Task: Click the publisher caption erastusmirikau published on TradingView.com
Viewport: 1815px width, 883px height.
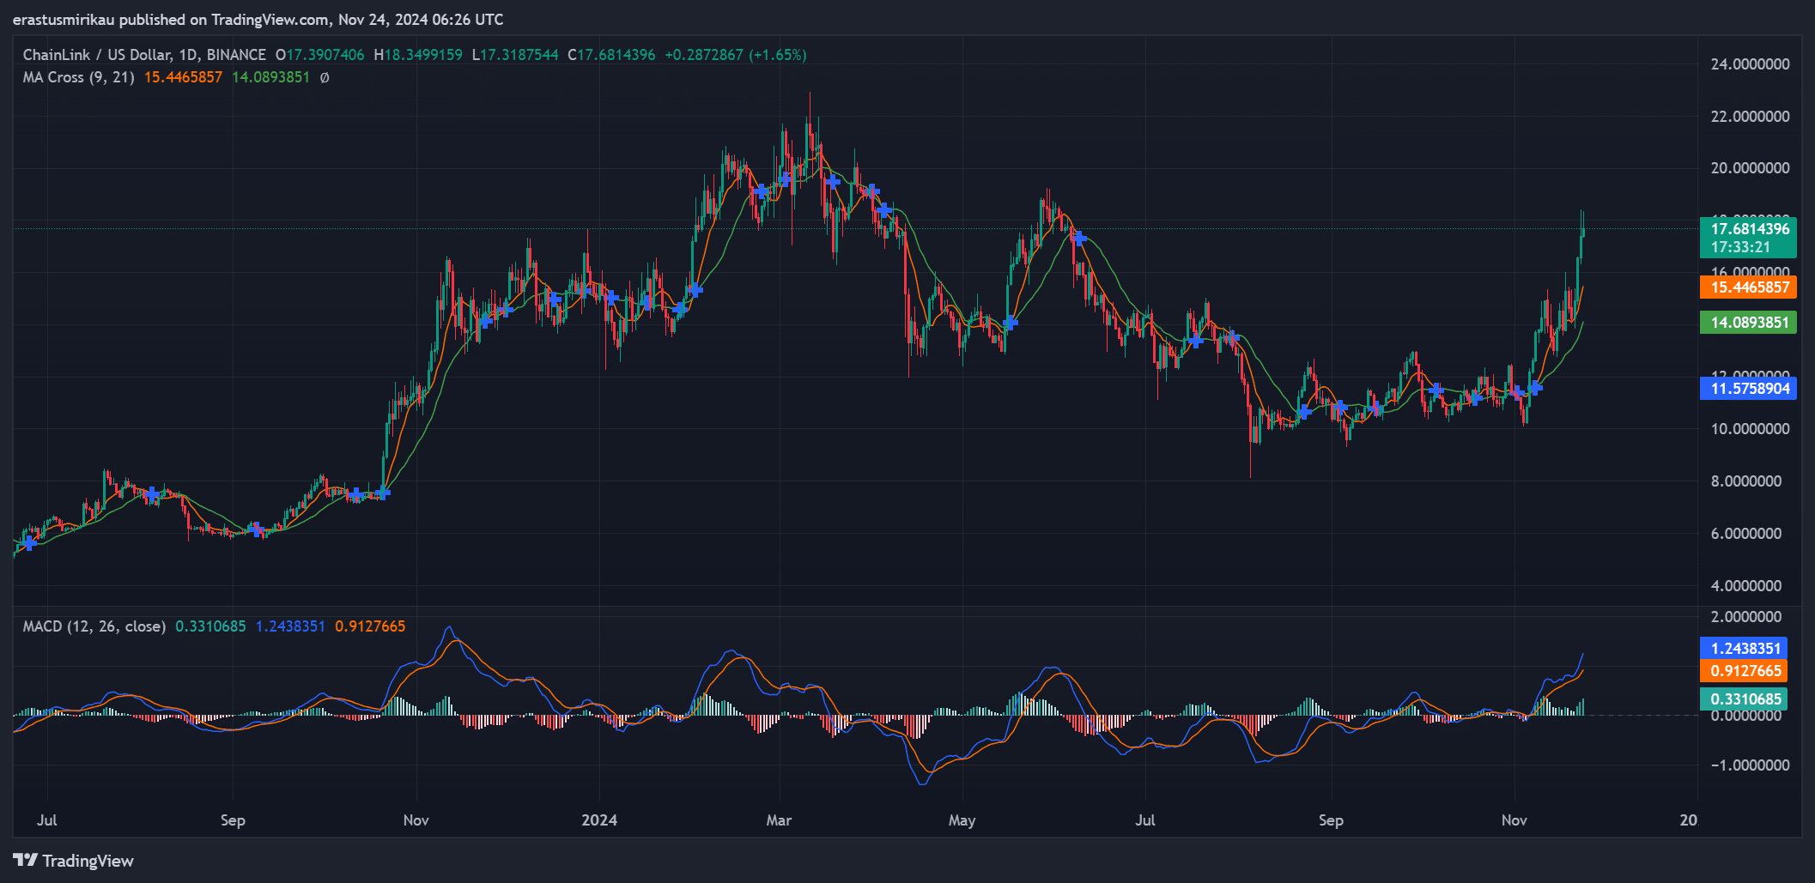Action: (258, 19)
